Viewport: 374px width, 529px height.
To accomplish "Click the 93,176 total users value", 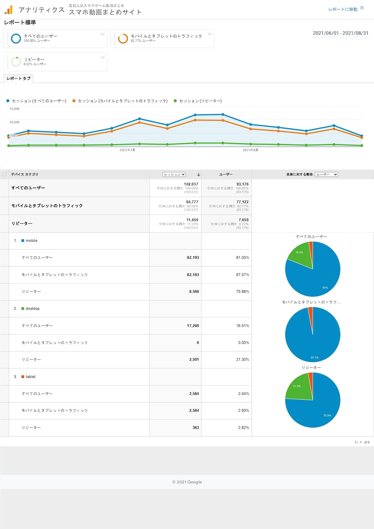I will point(243,184).
